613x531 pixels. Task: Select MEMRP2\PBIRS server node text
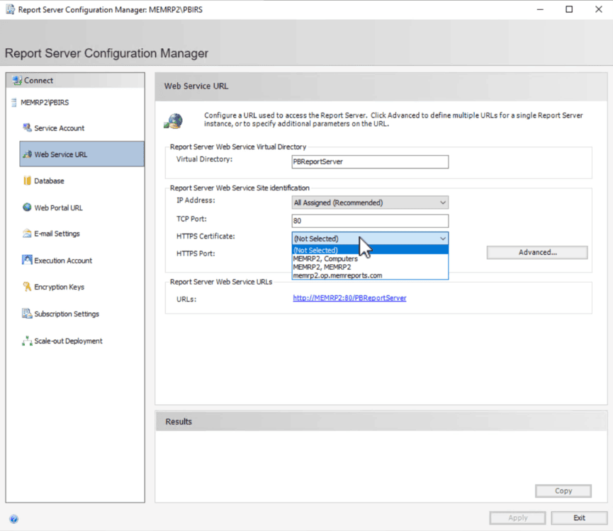pos(45,103)
